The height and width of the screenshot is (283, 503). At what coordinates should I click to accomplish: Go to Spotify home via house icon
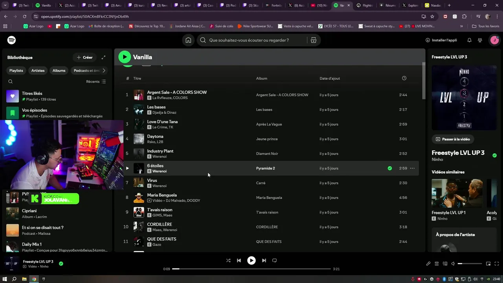(x=188, y=40)
